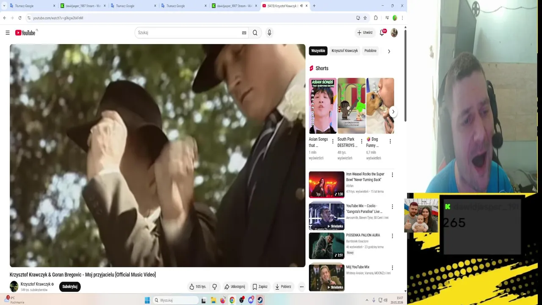This screenshot has width=542, height=305.
Task: Open the YouTube guide hamburger menu
Action: tap(7, 33)
